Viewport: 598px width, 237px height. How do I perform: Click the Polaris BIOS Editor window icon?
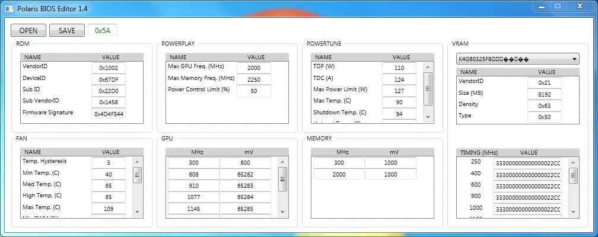pyautogui.click(x=8, y=8)
